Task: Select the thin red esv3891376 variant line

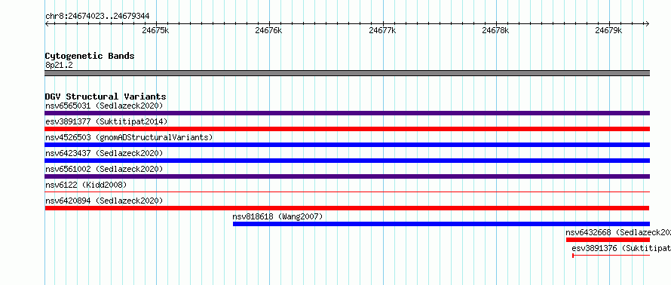Action: pos(611,256)
